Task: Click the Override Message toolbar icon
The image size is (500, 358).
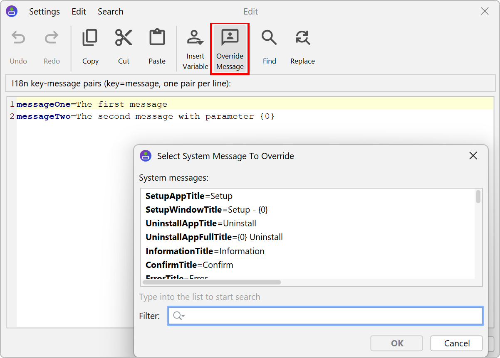Action: coord(230,38)
